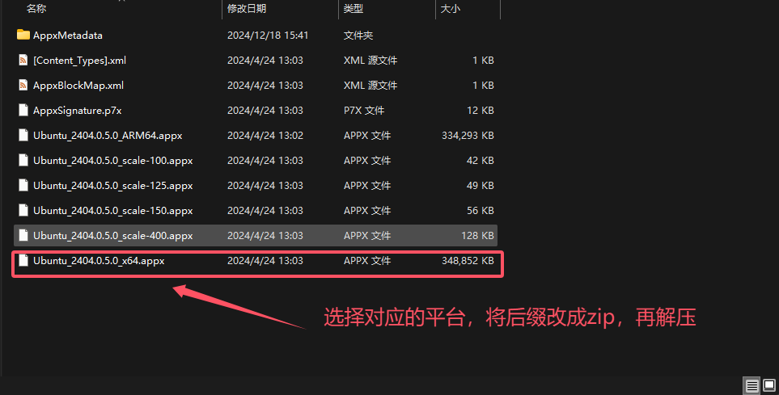Click the Ubuntu ARM64 appx file icon
This screenshot has height=395, width=779.
[23, 136]
